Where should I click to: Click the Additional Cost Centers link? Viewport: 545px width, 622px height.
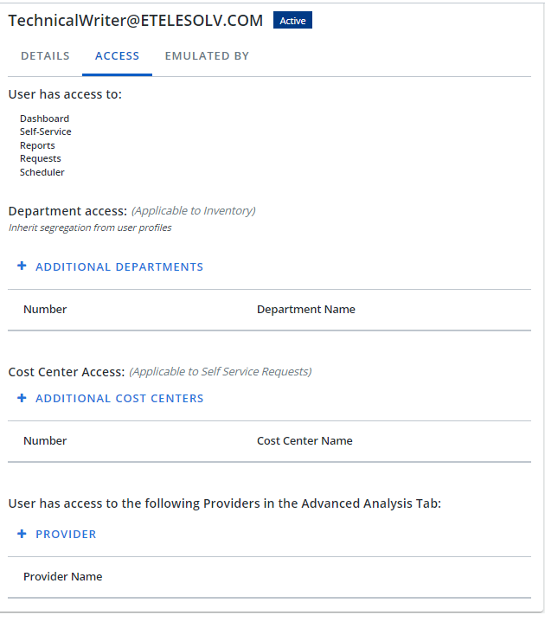tap(119, 398)
